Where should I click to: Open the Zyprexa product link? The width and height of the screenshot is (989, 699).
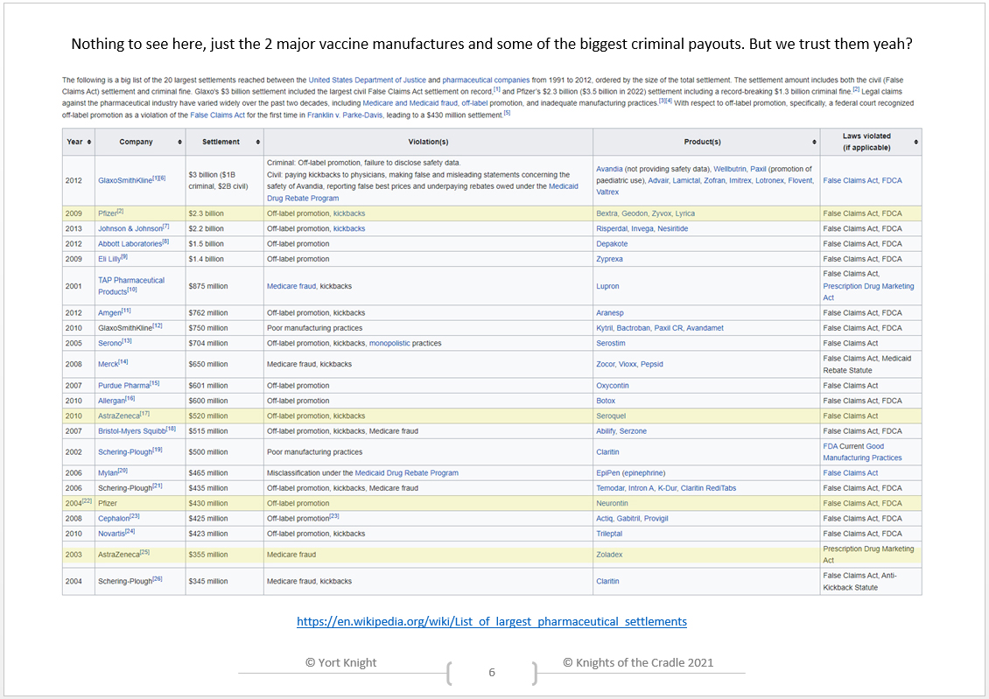click(609, 259)
